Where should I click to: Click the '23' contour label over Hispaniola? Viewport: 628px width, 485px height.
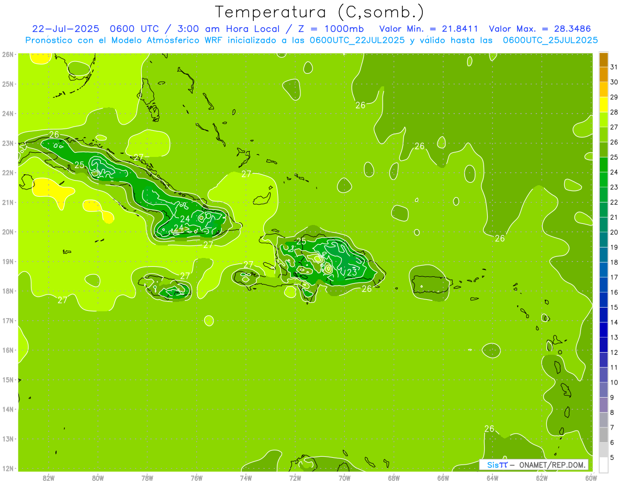[x=352, y=272]
